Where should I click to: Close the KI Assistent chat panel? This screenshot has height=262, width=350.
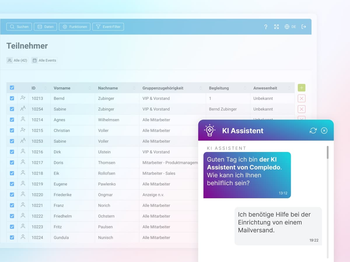coord(324,131)
